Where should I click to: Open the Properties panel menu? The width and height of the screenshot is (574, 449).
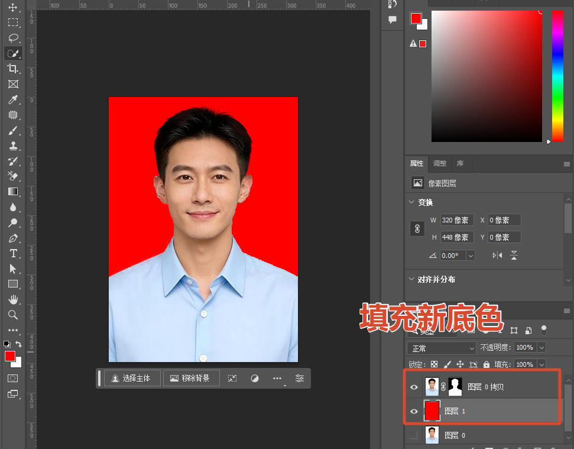tap(567, 164)
